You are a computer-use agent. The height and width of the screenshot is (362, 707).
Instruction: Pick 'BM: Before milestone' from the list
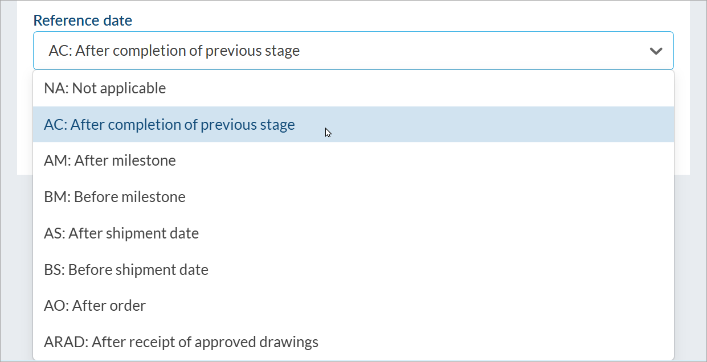tap(115, 198)
